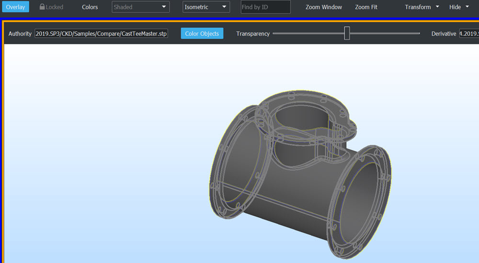Expand the Transform dropdown menu
The image size is (479, 263).
(422, 7)
